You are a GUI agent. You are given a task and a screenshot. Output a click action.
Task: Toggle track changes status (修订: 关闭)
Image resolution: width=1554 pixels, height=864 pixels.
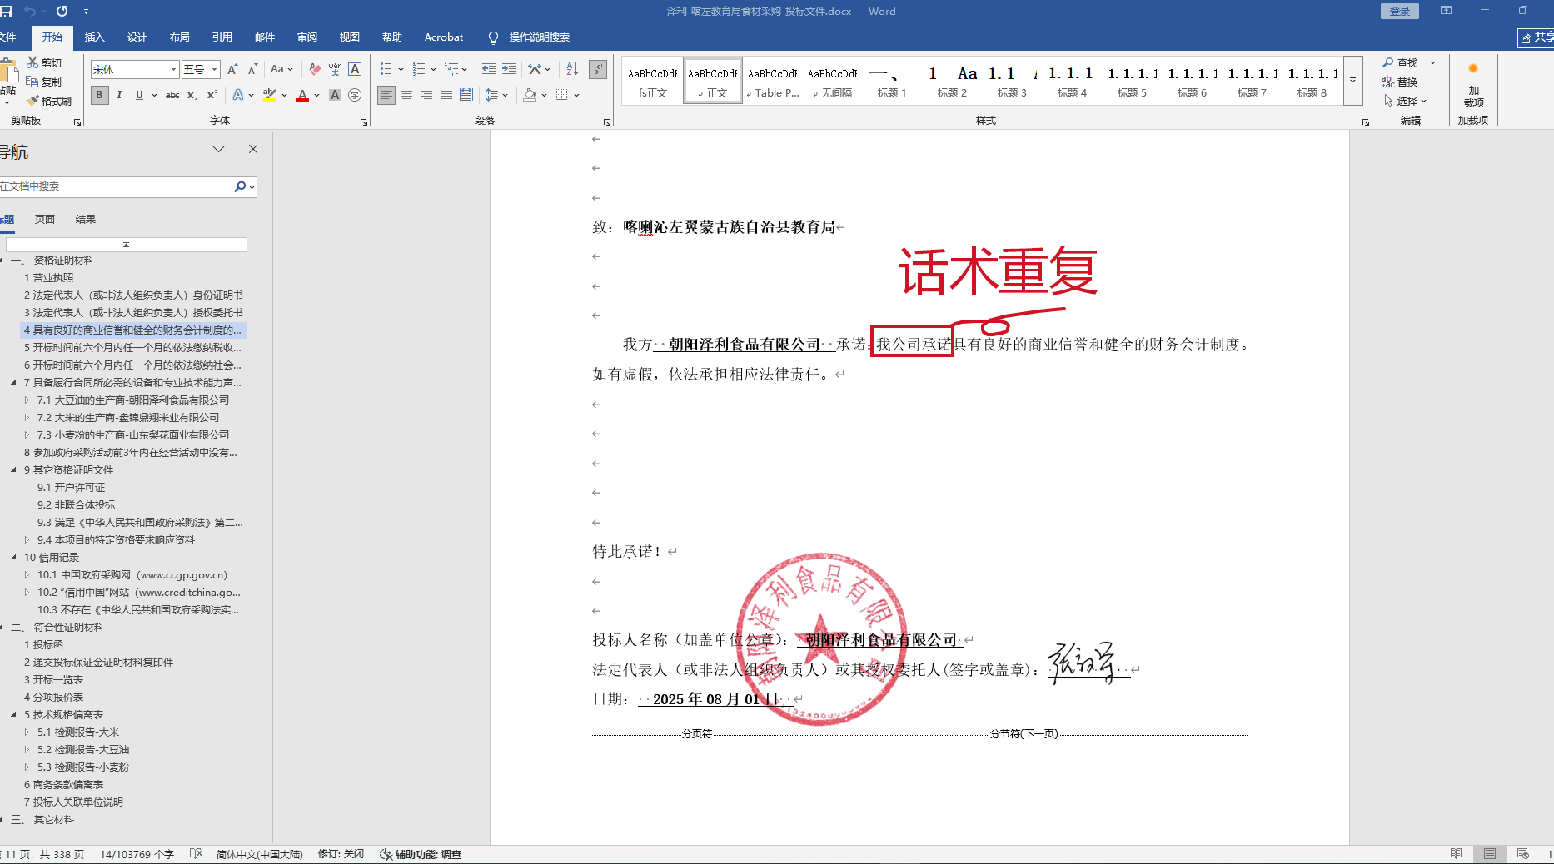[x=341, y=854]
